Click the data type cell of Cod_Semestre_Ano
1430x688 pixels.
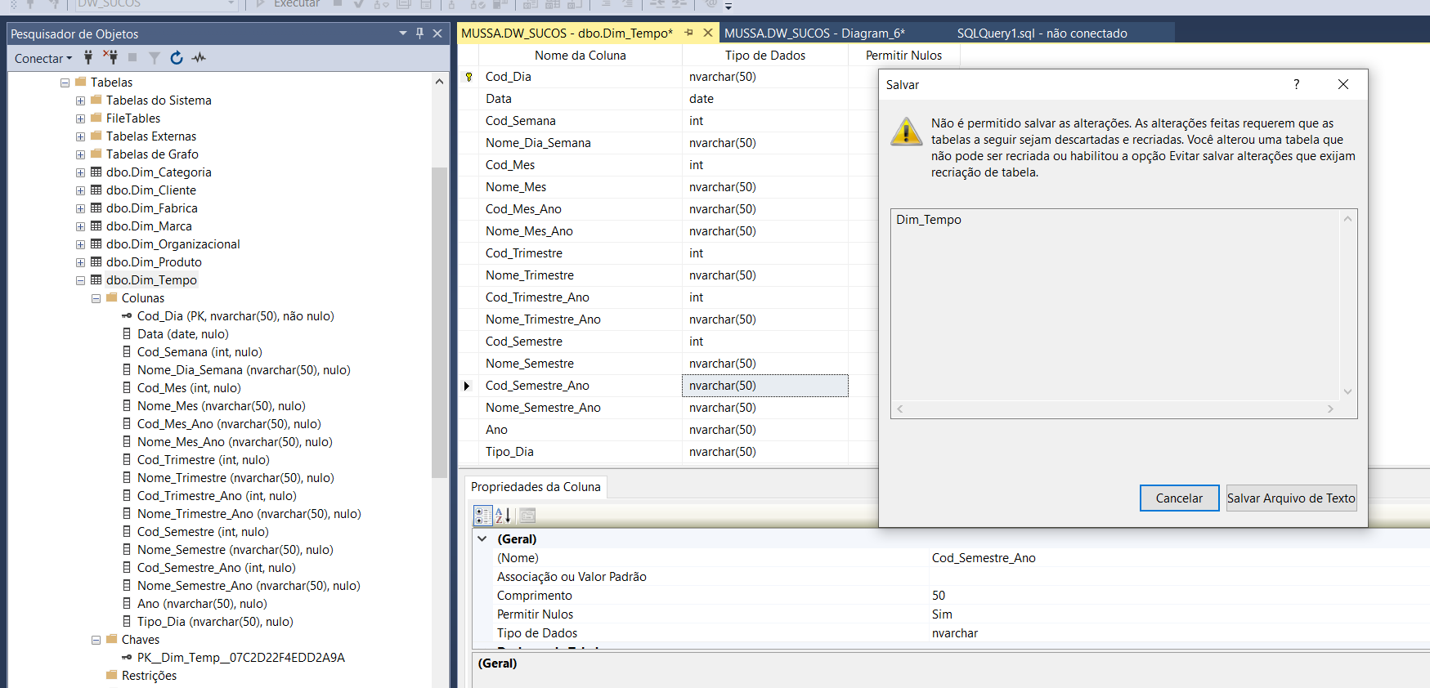765,386
